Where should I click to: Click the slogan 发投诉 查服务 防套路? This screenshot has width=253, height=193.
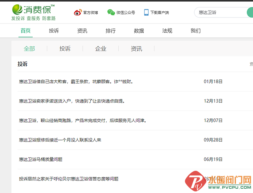coord(33,18)
